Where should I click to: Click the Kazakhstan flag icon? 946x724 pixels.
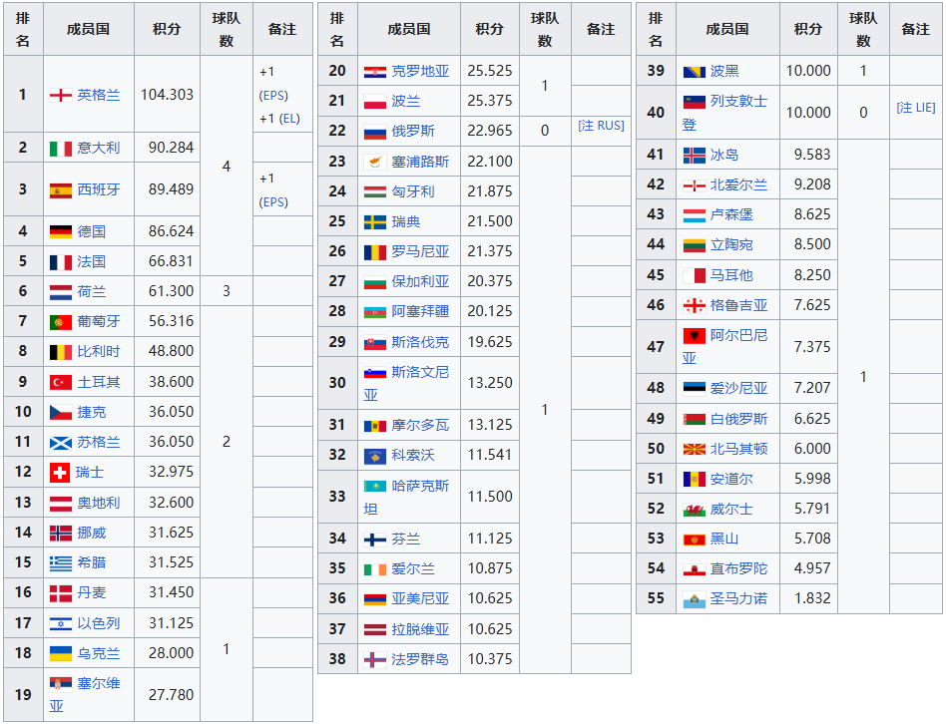(x=374, y=487)
